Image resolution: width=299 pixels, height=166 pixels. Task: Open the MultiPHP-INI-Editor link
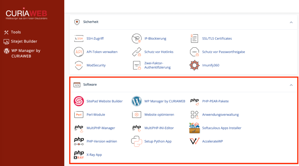click(x=159, y=128)
